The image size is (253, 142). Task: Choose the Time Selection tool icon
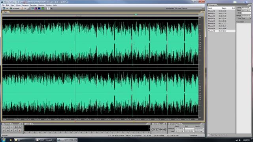[x=48, y=8]
